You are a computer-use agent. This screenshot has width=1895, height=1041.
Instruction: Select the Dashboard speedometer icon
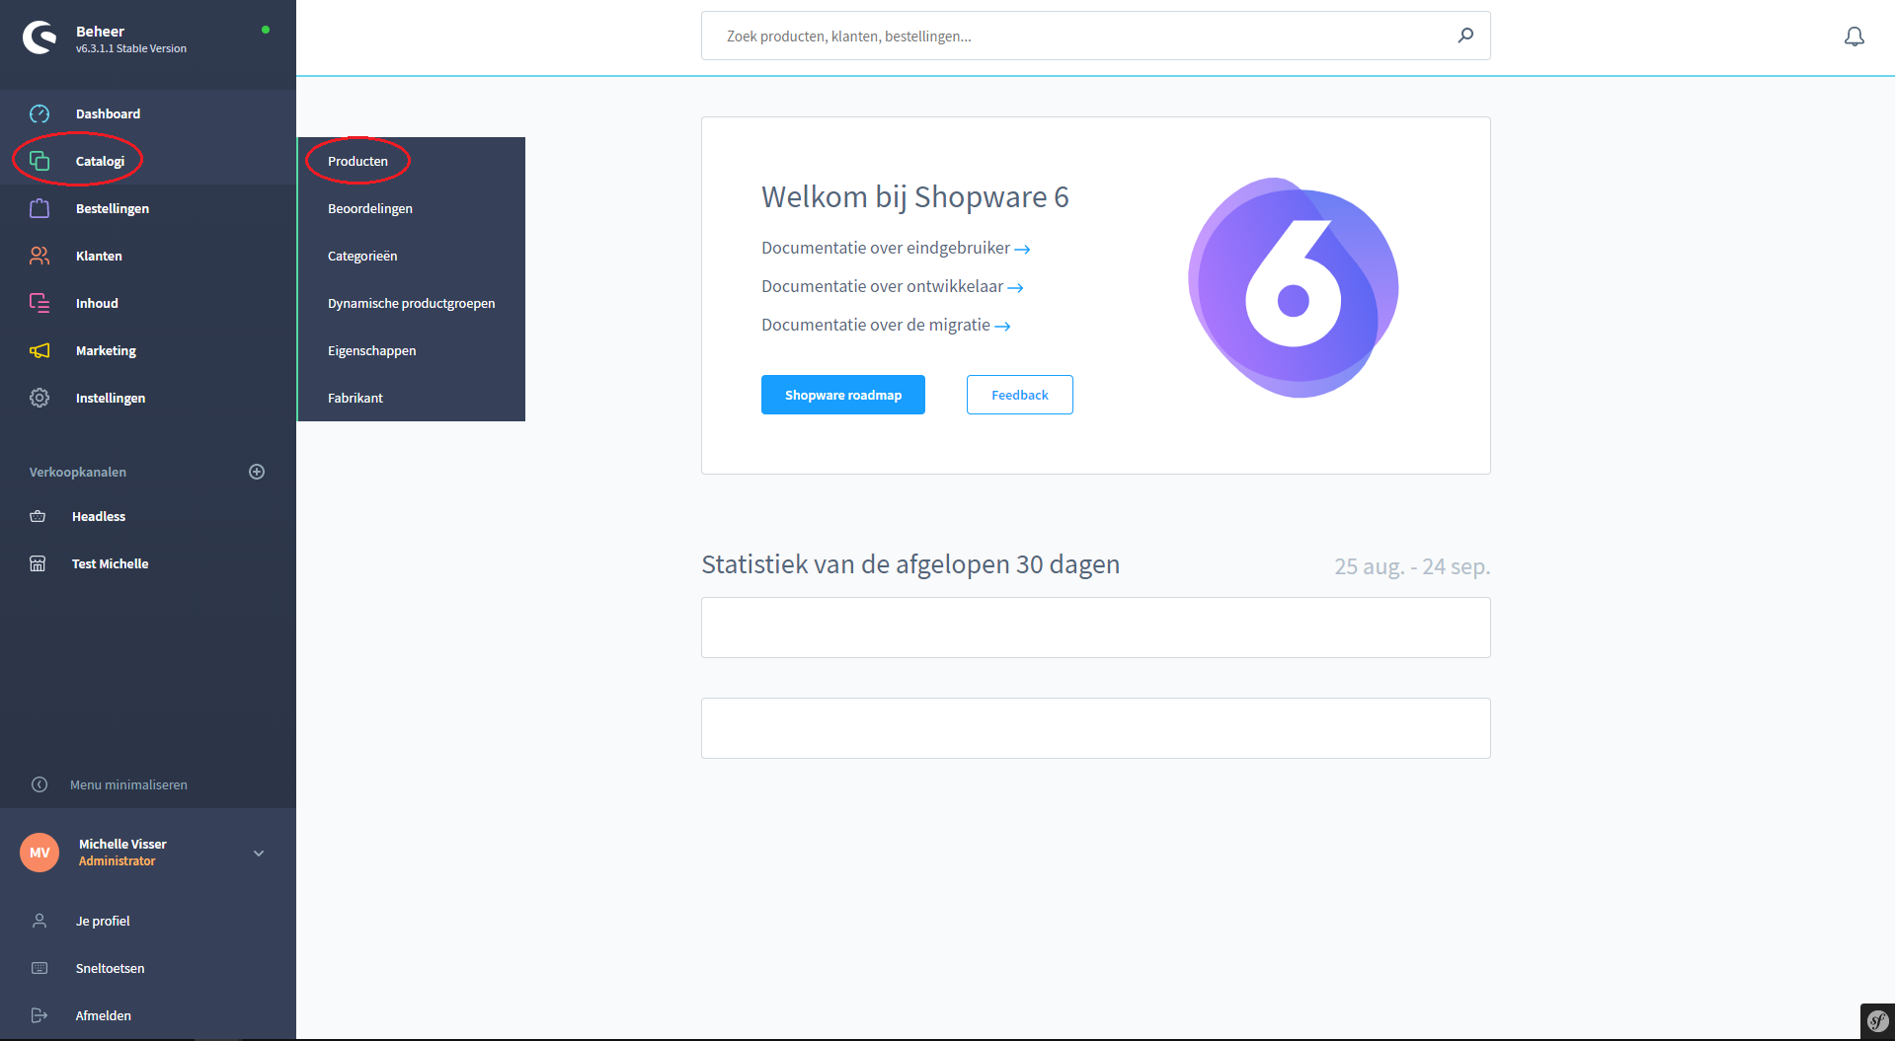(x=39, y=113)
